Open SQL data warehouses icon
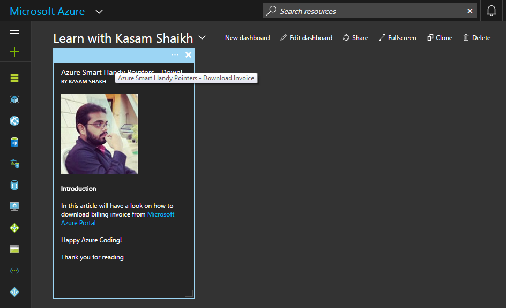 tap(14, 164)
